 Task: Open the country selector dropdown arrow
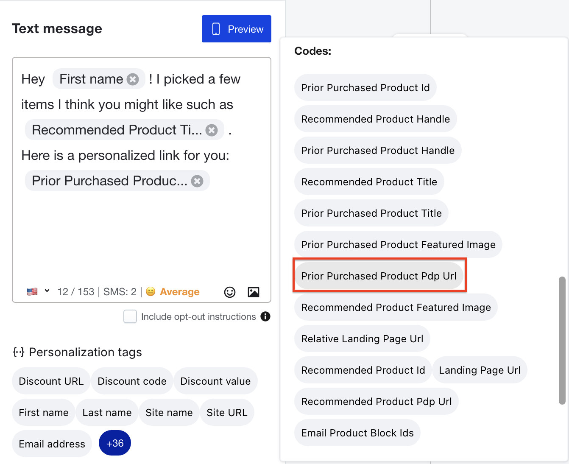pyautogui.click(x=47, y=291)
